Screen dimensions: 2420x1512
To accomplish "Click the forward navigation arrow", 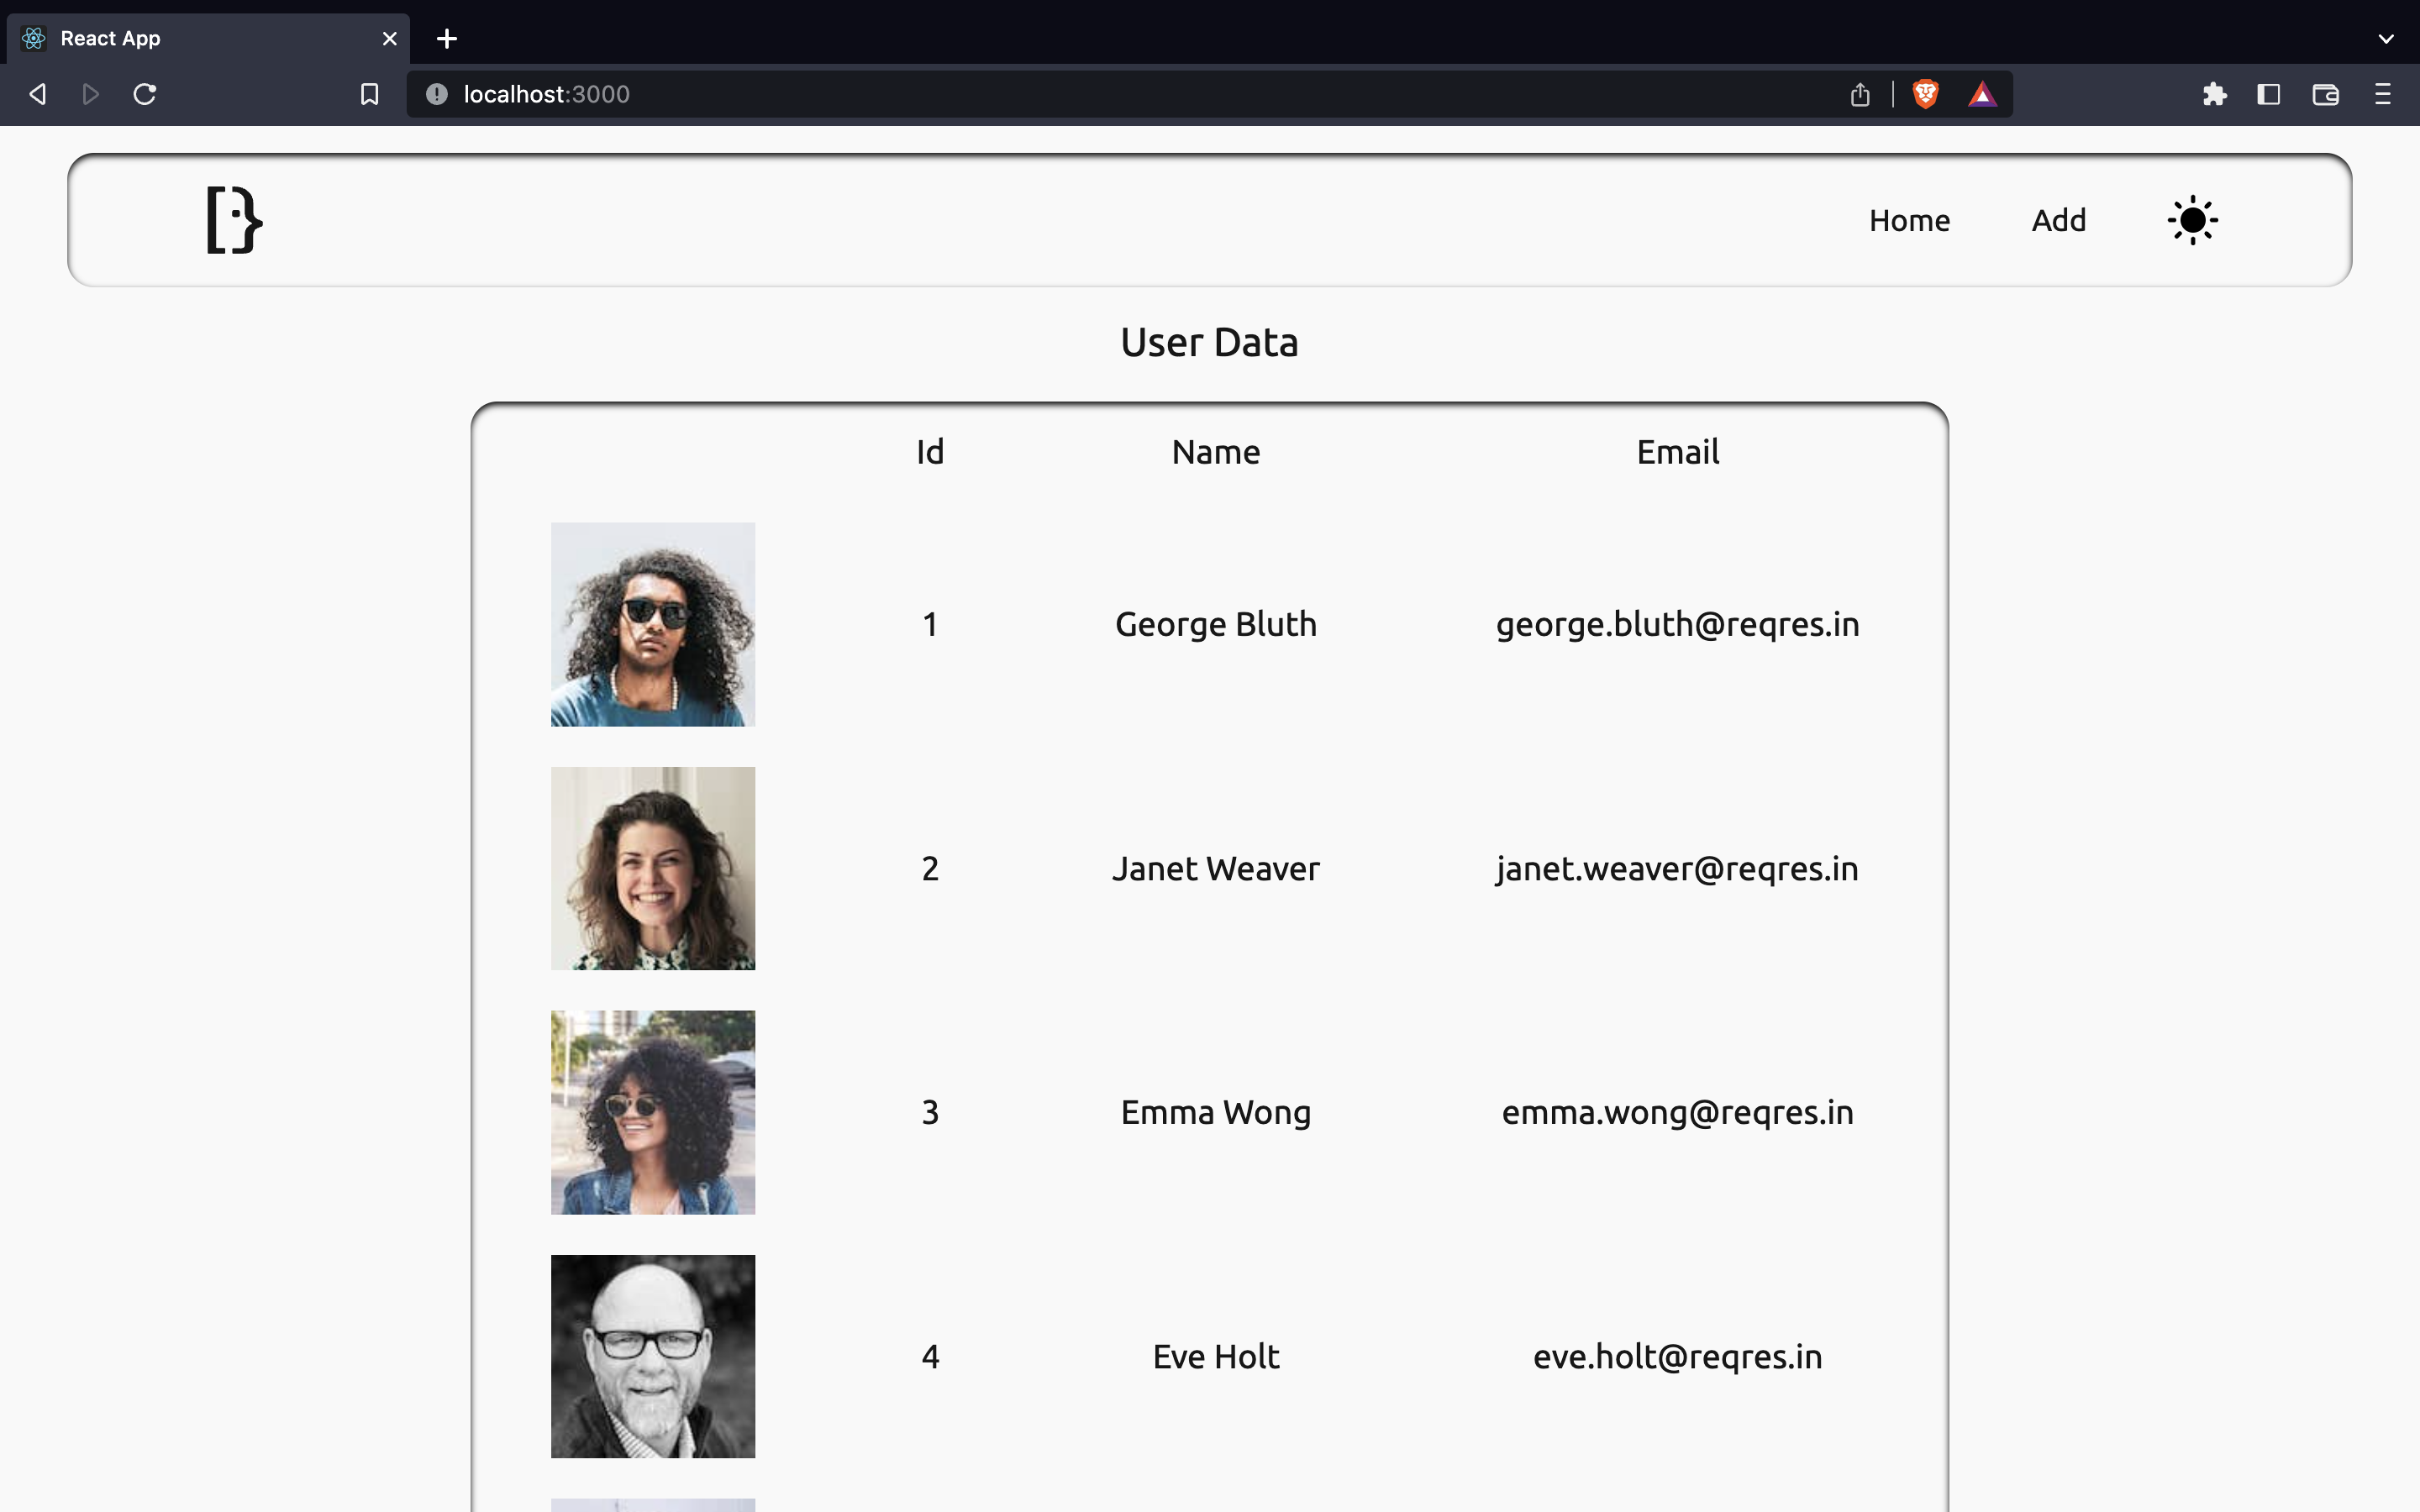I will click(x=90, y=94).
